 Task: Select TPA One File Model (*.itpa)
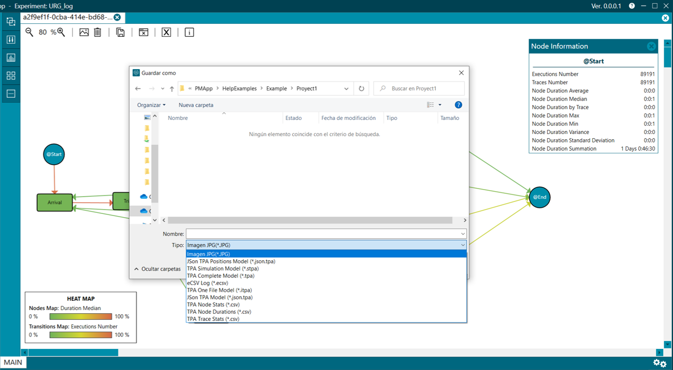coord(326,290)
